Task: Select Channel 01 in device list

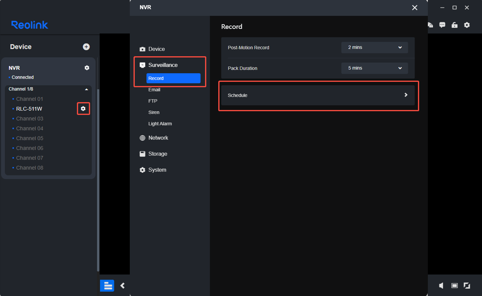Action: coord(29,99)
